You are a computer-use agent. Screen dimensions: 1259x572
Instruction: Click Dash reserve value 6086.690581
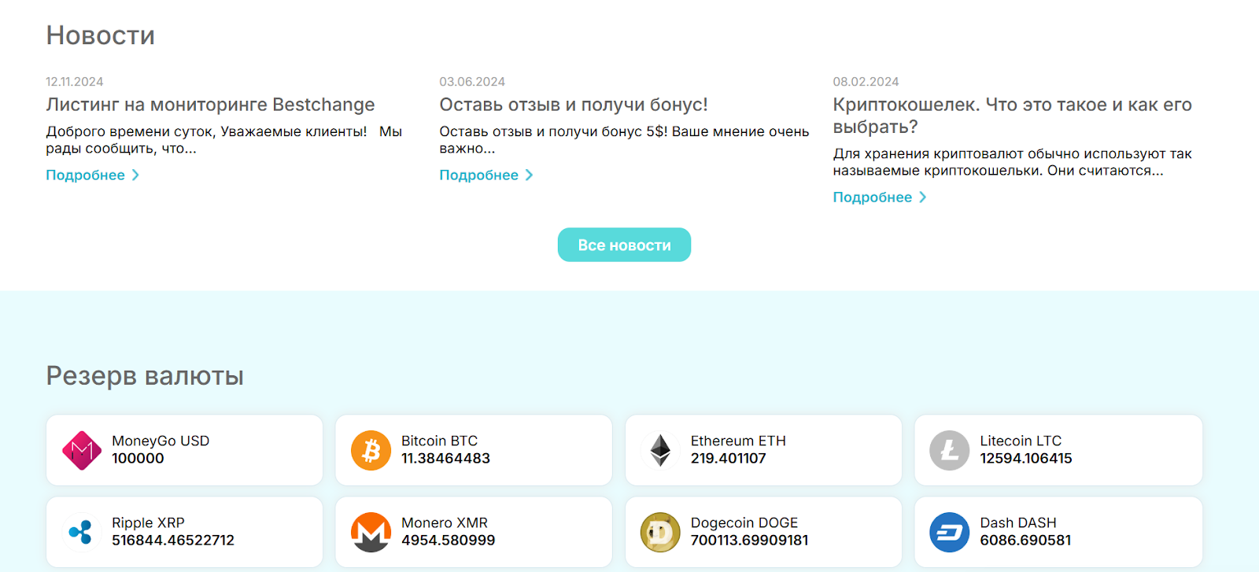coord(1025,541)
